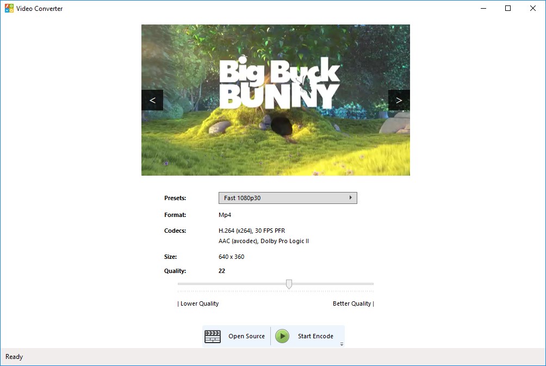Click the clapperboard Open Source icon
Viewport: 546px width, 366px height.
(x=213, y=337)
